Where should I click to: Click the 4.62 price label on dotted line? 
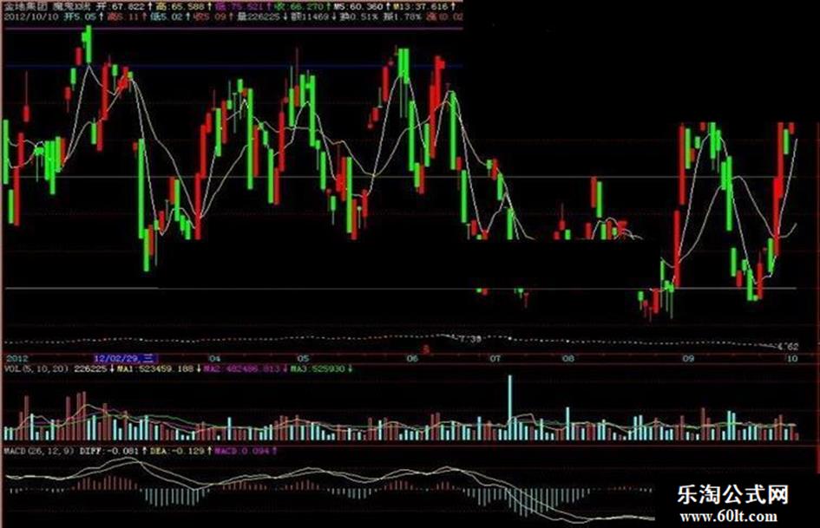pos(788,347)
